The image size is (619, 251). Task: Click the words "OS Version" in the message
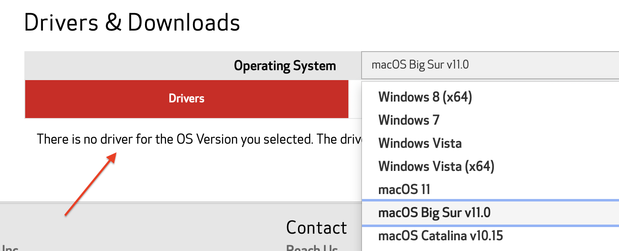(x=206, y=139)
